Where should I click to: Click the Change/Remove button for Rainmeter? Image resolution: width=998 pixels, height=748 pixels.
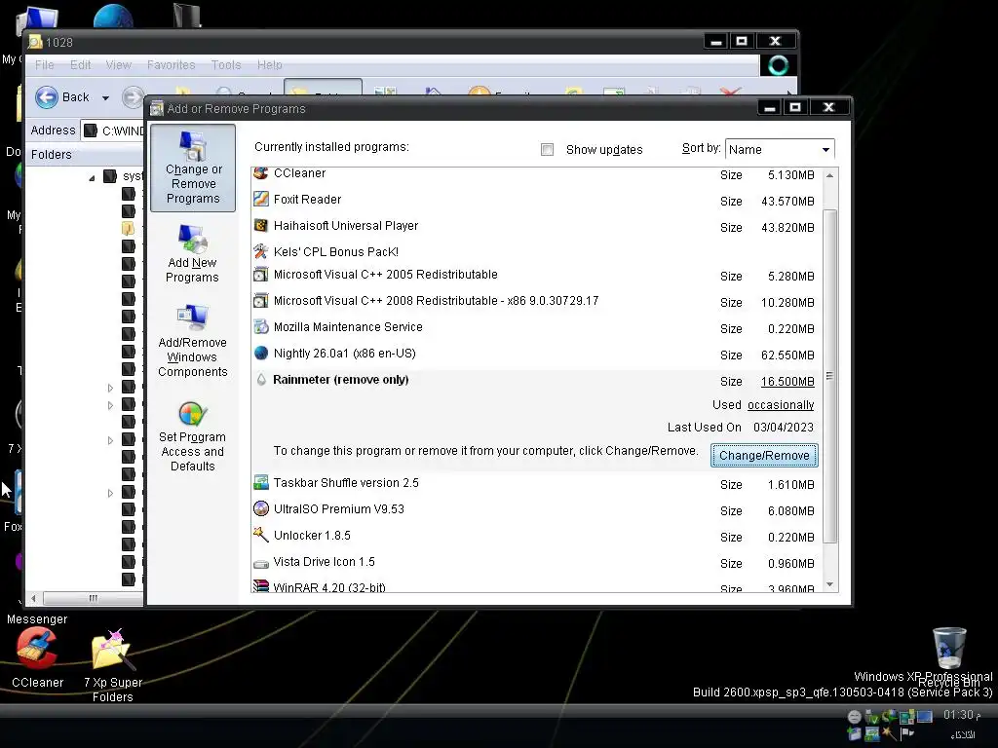pos(764,456)
